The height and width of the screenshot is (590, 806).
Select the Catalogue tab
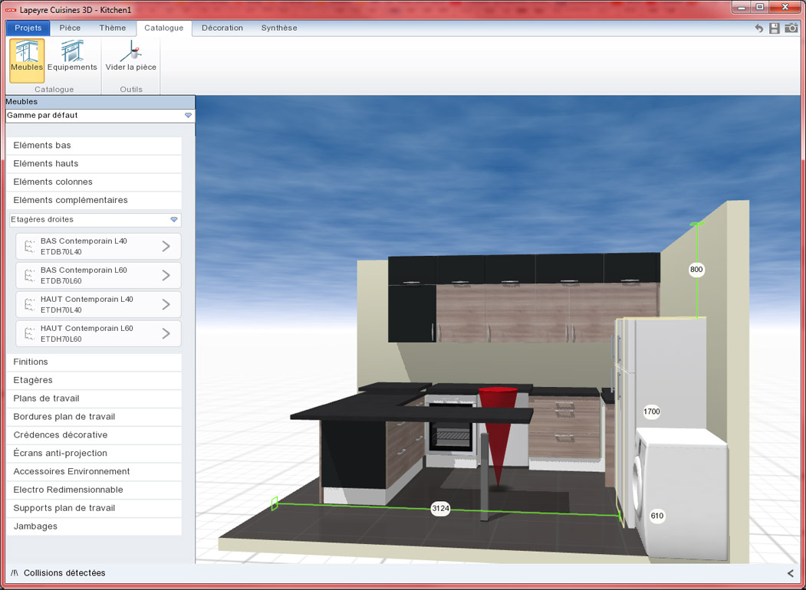pos(164,28)
